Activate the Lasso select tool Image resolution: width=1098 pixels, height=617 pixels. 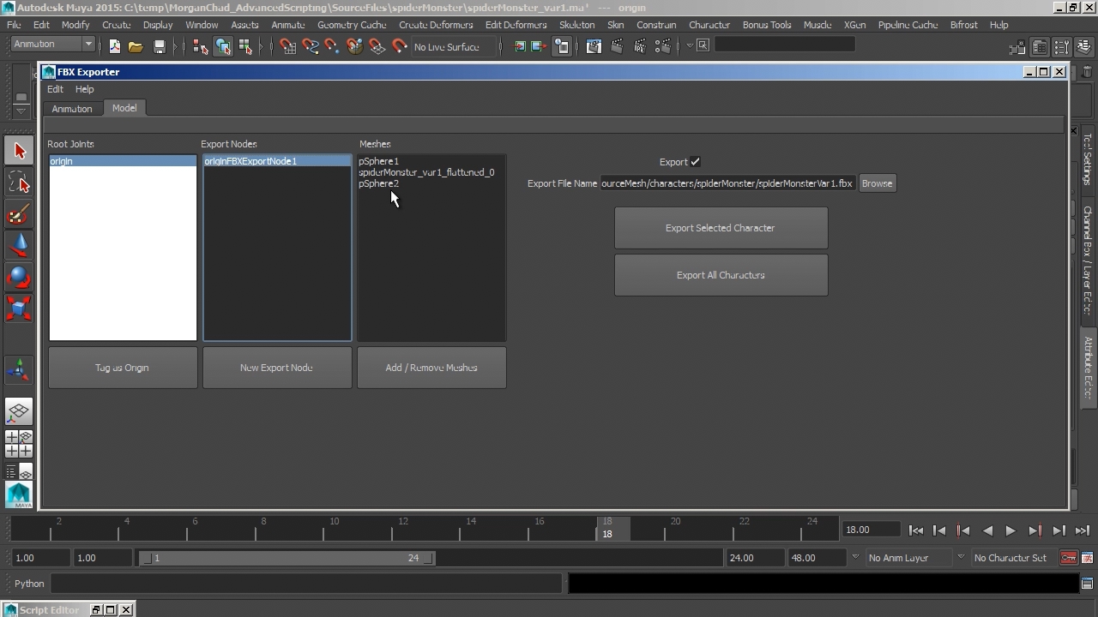(x=19, y=183)
